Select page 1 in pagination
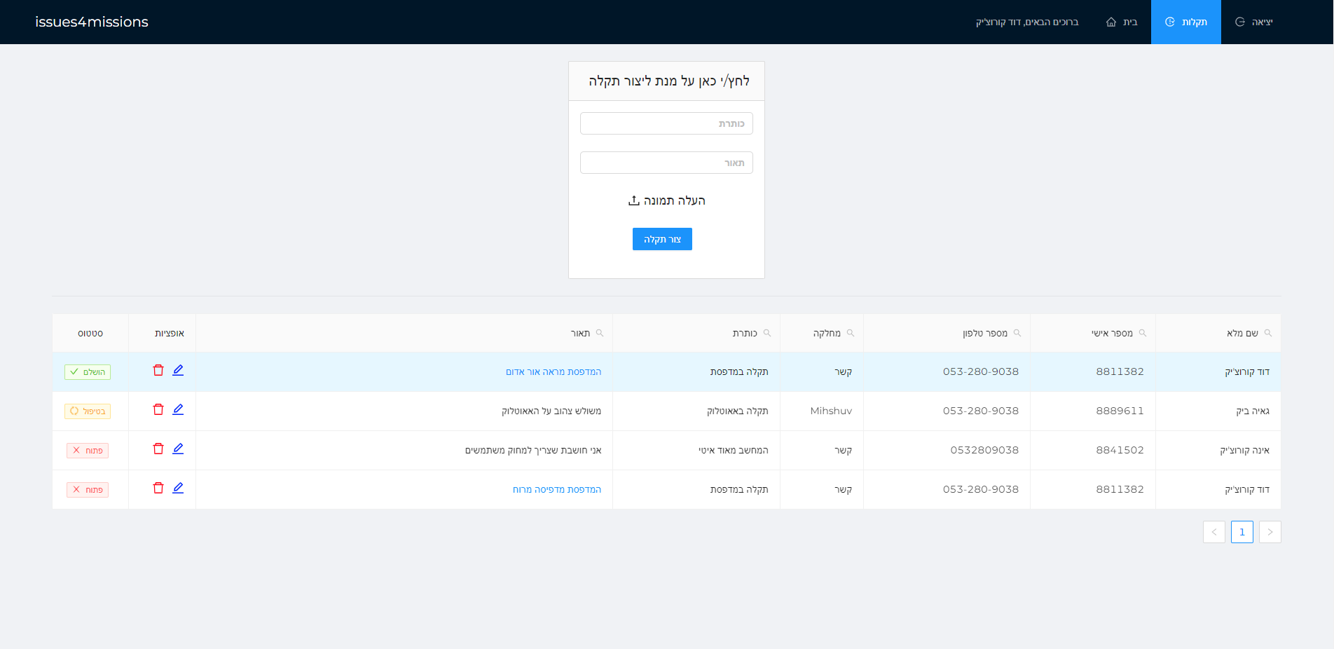The image size is (1334, 649). (1242, 532)
